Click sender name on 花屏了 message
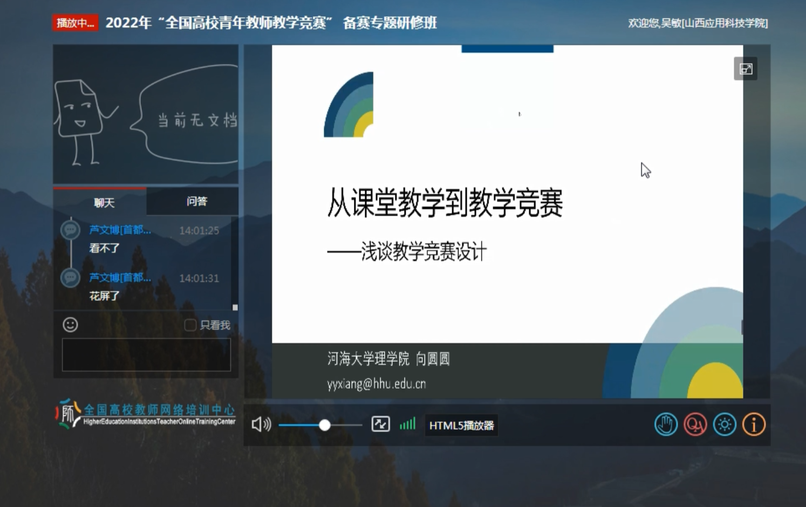 click(120, 277)
